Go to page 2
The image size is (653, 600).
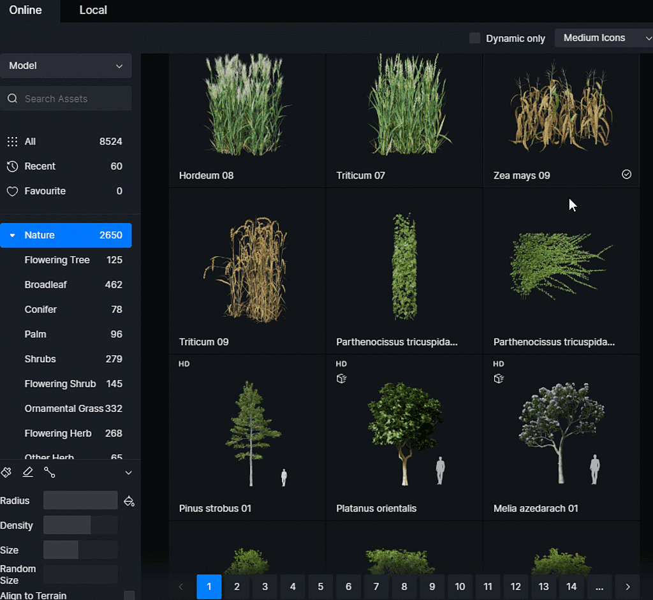click(x=237, y=587)
